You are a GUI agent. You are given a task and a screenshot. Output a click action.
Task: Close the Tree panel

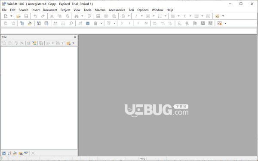click(x=75, y=37)
